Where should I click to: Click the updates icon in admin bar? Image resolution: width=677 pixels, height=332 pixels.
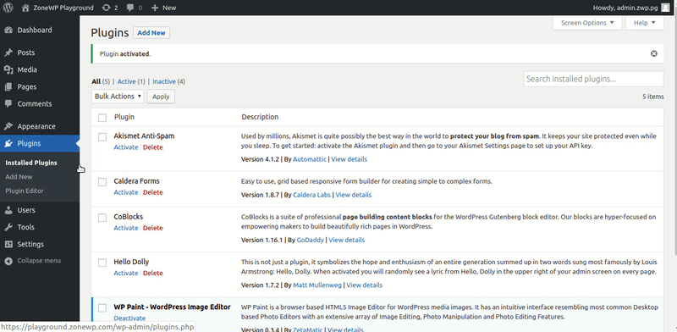click(107, 8)
